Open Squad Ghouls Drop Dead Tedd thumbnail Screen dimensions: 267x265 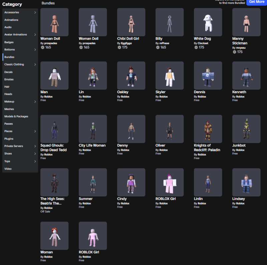tap(54, 129)
